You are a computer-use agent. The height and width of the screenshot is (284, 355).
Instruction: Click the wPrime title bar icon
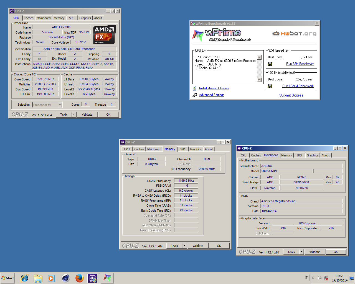(193, 24)
